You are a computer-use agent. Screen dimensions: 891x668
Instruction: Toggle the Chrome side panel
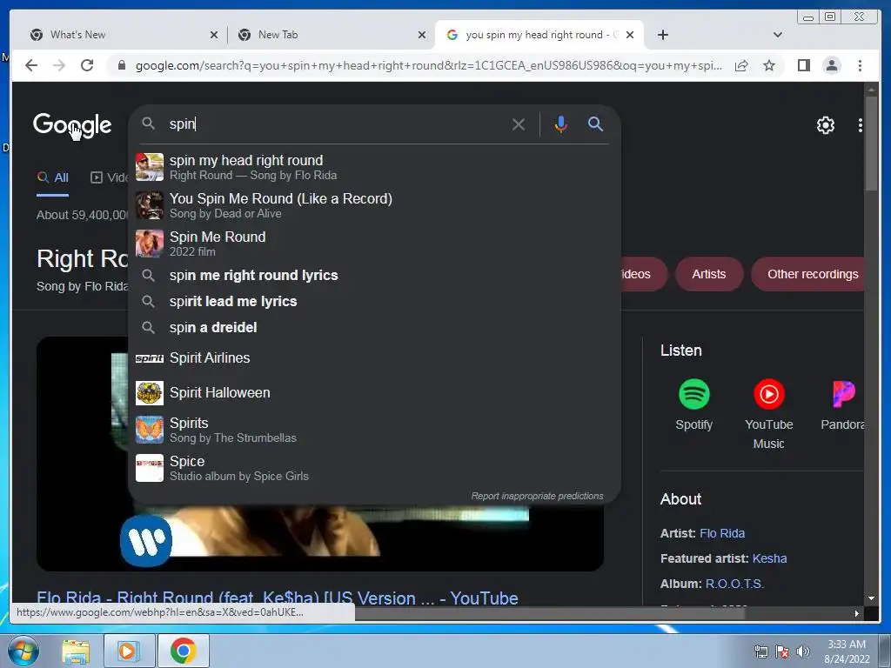(803, 66)
